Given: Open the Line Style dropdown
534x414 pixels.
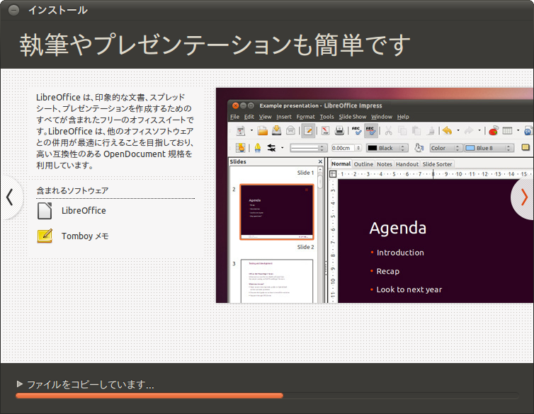Looking at the screenshot, I should 308,148.
